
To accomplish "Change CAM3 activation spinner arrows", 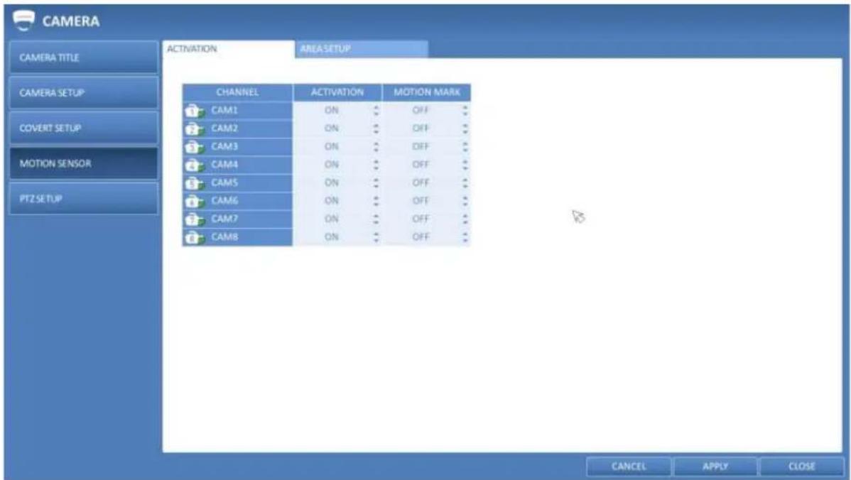I will (x=376, y=146).
